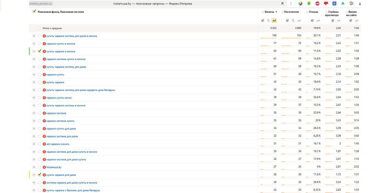The image size is (390, 193).
Task: Expand the караоке купить для дома row
Action: (34, 129)
